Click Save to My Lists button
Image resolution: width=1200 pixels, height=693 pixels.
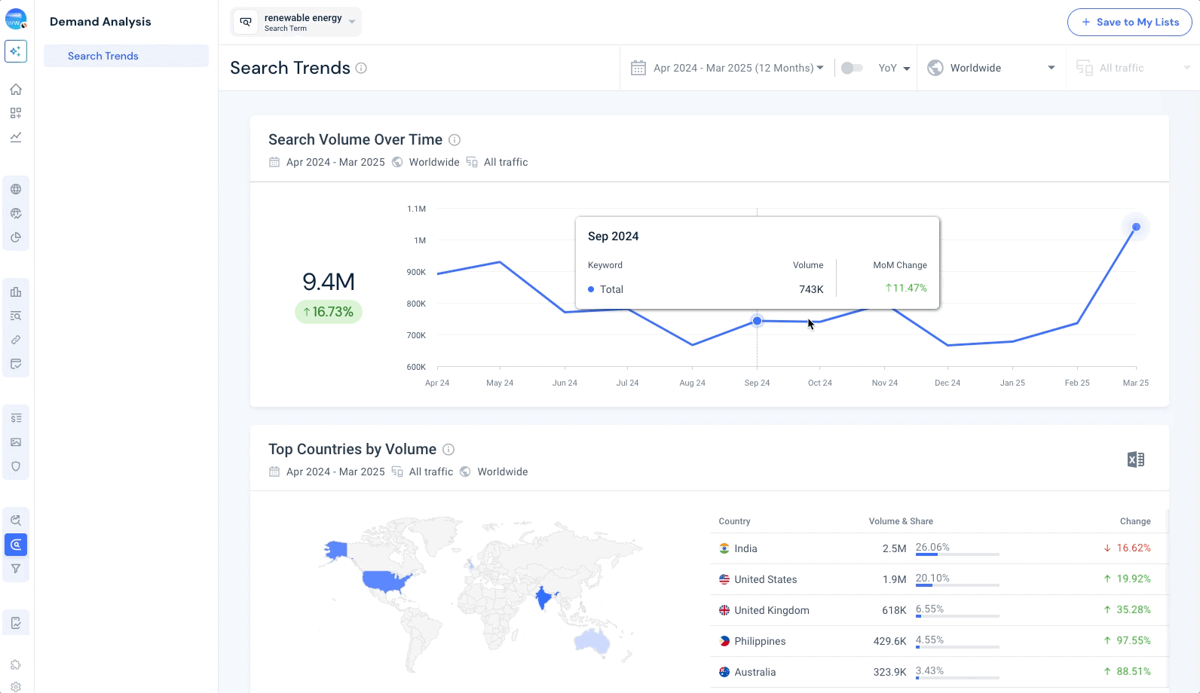[x=1129, y=22]
